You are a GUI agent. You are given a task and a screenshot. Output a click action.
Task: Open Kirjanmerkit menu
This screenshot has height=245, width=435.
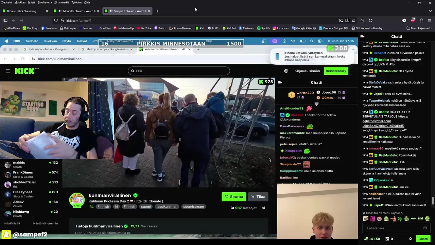coord(62,2)
